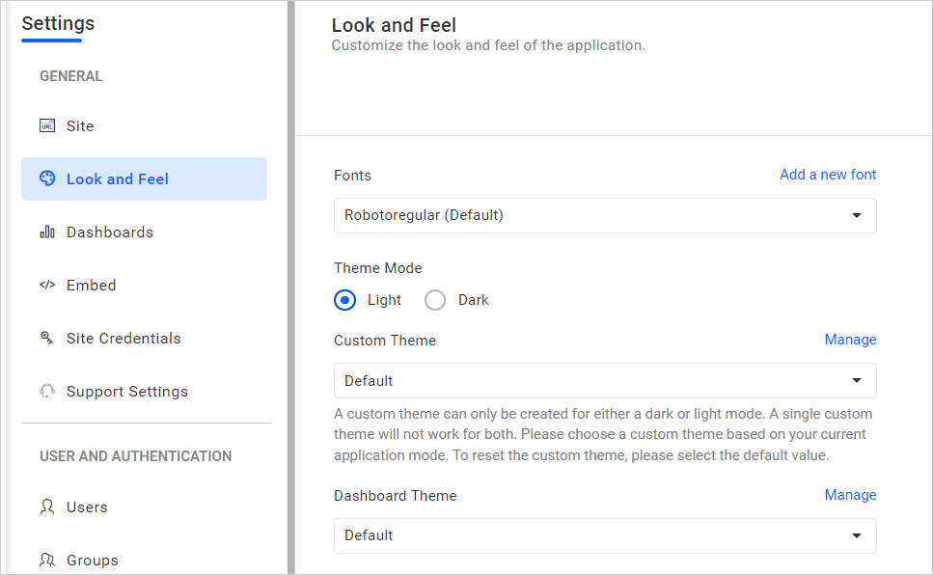This screenshot has width=933, height=575.
Task: Click the Dashboards bar chart icon
Action: 47,233
